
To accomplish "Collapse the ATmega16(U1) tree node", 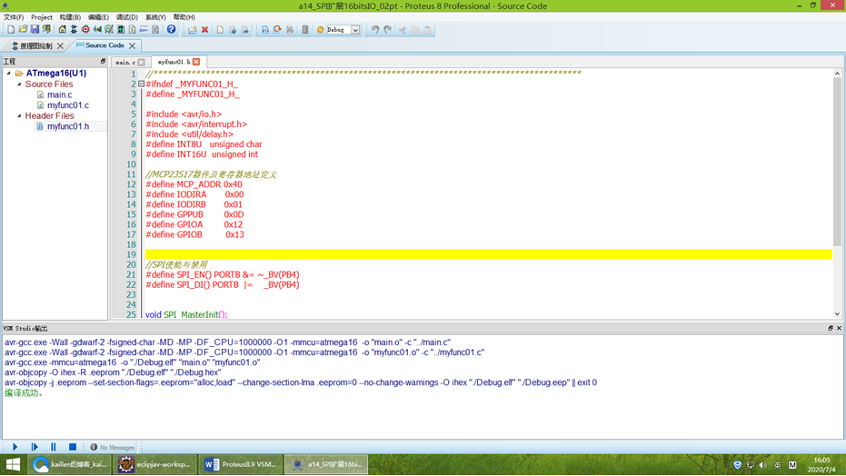I will pyautogui.click(x=9, y=73).
